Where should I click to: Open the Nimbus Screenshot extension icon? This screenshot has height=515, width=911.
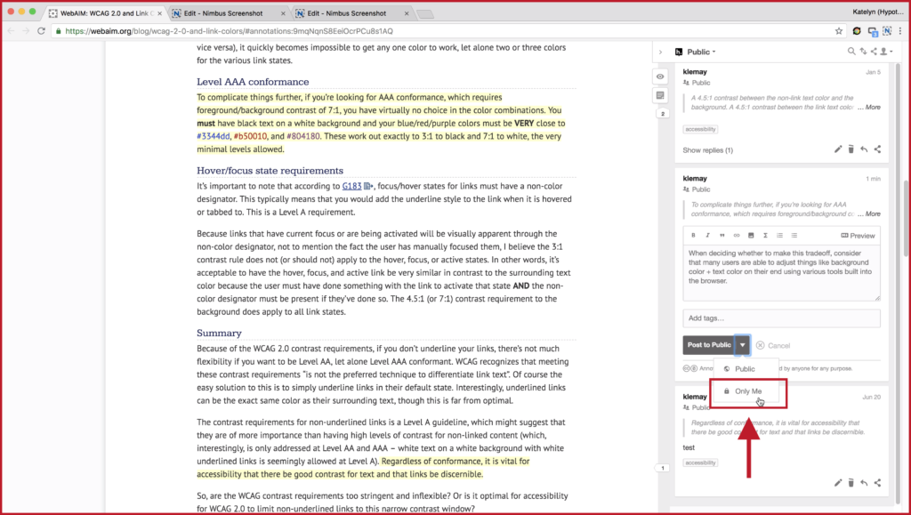887,31
